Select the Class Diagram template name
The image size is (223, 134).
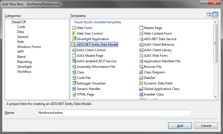[x=154, y=72]
